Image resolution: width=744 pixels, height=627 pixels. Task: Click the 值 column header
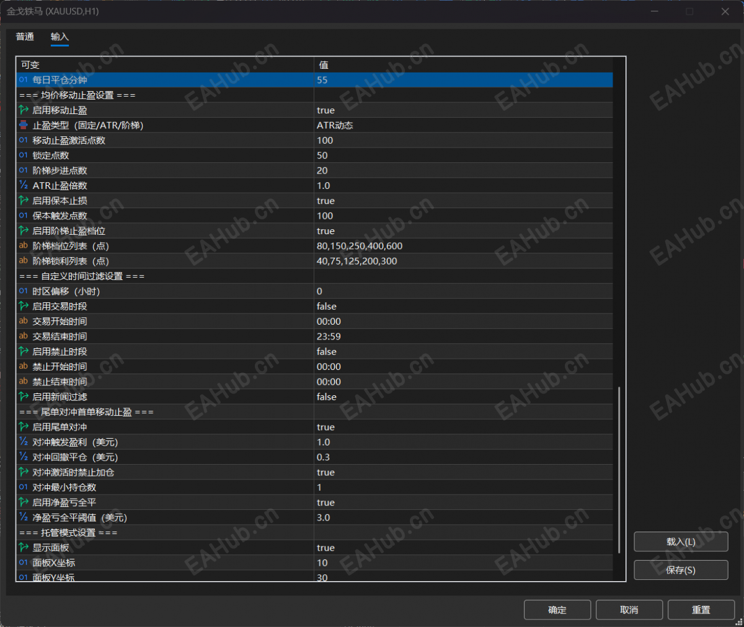tap(463, 65)
